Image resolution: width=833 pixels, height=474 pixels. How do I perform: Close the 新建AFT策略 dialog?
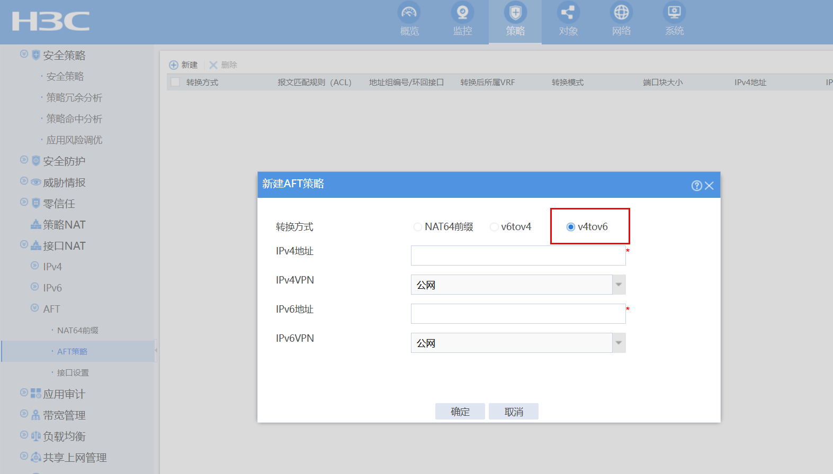coord(710,186)
